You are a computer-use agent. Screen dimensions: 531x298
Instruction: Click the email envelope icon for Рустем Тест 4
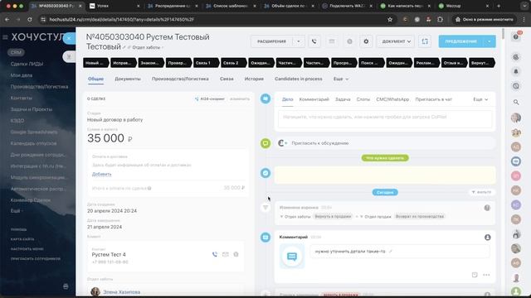coord(226,254)
